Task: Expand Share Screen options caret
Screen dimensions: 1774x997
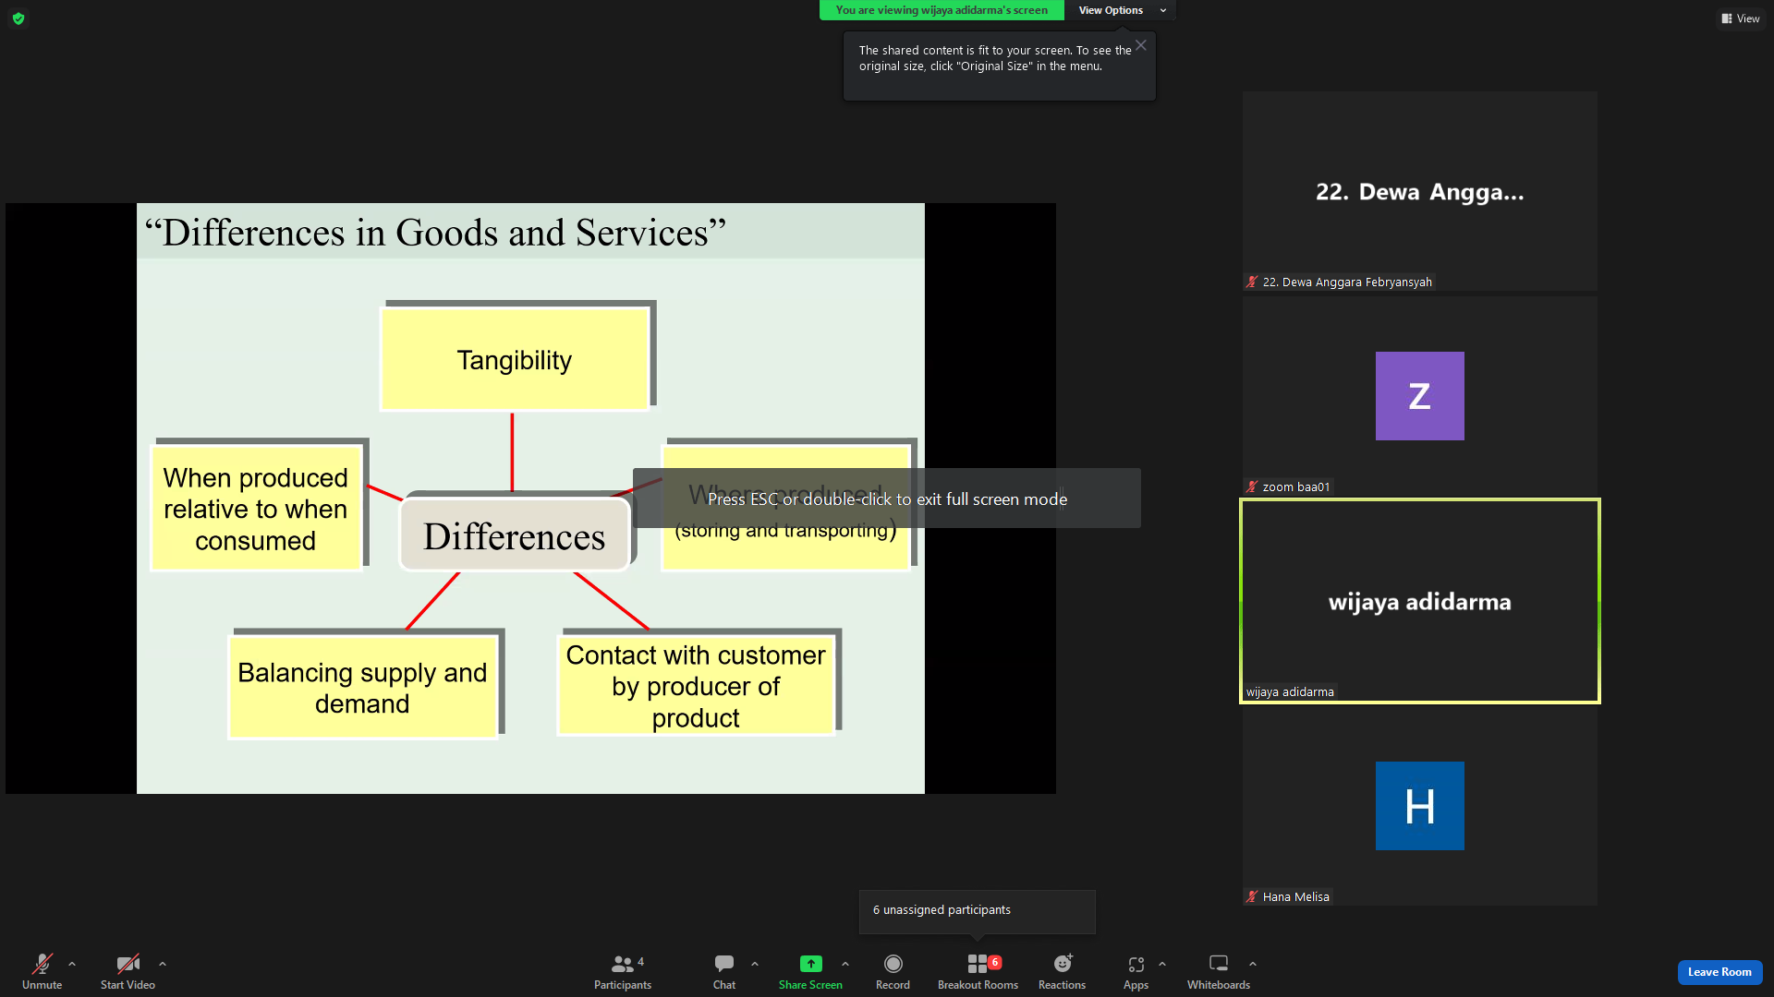Action: click(845, 964)
